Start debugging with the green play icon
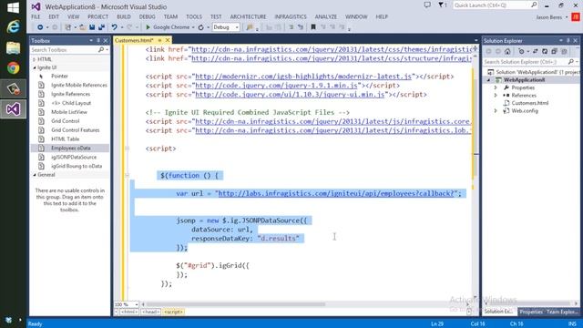 pos(148,27)
